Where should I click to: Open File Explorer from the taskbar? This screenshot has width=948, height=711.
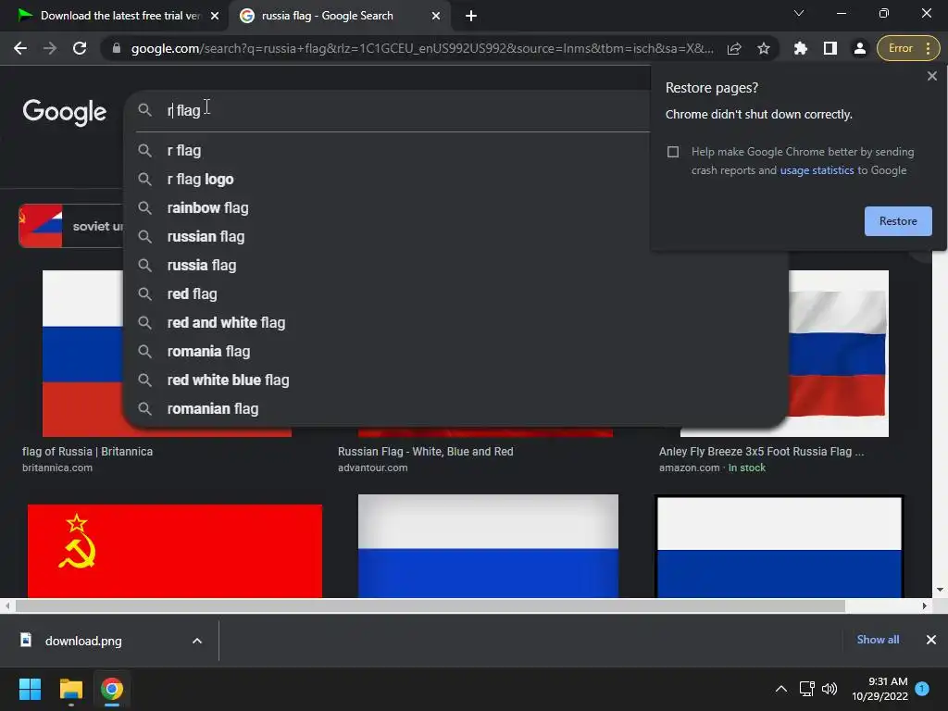pos(70,689)
